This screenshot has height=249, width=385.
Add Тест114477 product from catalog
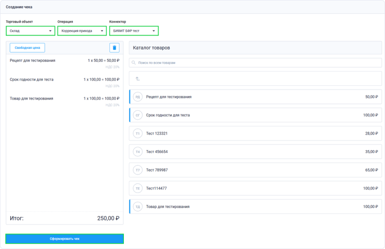click(x=255, y=189)
